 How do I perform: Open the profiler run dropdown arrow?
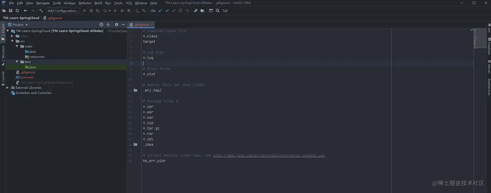109,11
